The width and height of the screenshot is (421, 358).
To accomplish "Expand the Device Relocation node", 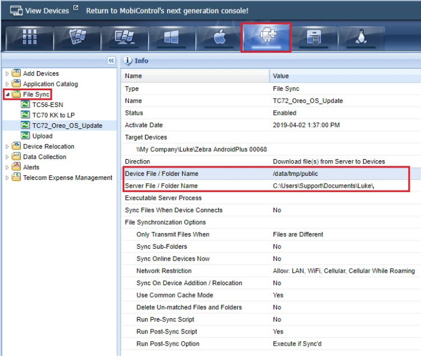I will coord(7,147).
